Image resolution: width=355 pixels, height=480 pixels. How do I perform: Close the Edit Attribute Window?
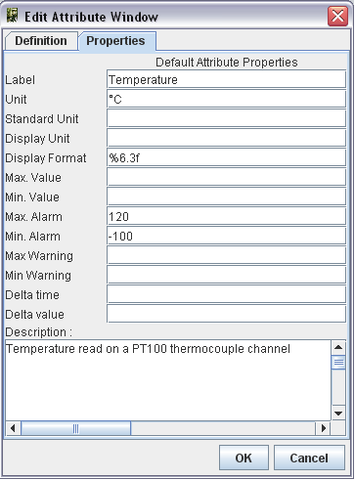pyautogui.click(x=337, y=17)
